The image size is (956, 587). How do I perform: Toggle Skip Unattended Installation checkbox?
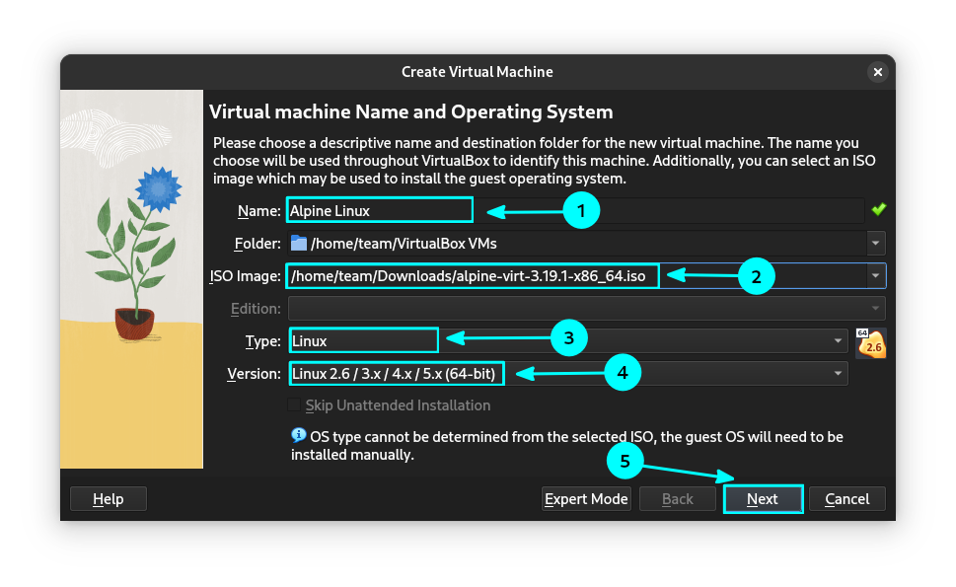pyautogui.click(x=294, y=405)
